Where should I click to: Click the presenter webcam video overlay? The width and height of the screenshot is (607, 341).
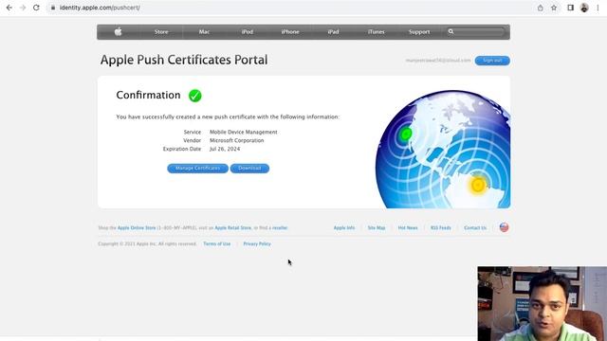coord(542,303)
